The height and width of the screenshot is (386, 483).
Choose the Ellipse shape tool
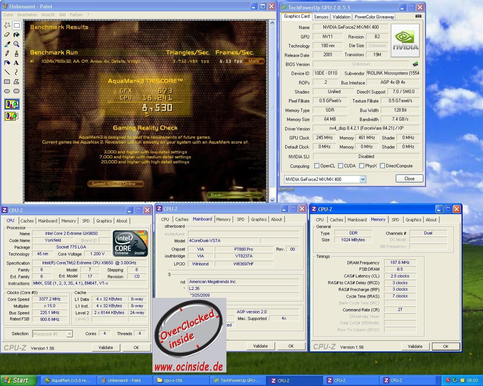[x=7, y=91]
